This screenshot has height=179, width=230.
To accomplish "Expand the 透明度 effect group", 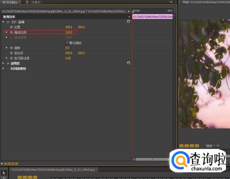I will (3, 63).
